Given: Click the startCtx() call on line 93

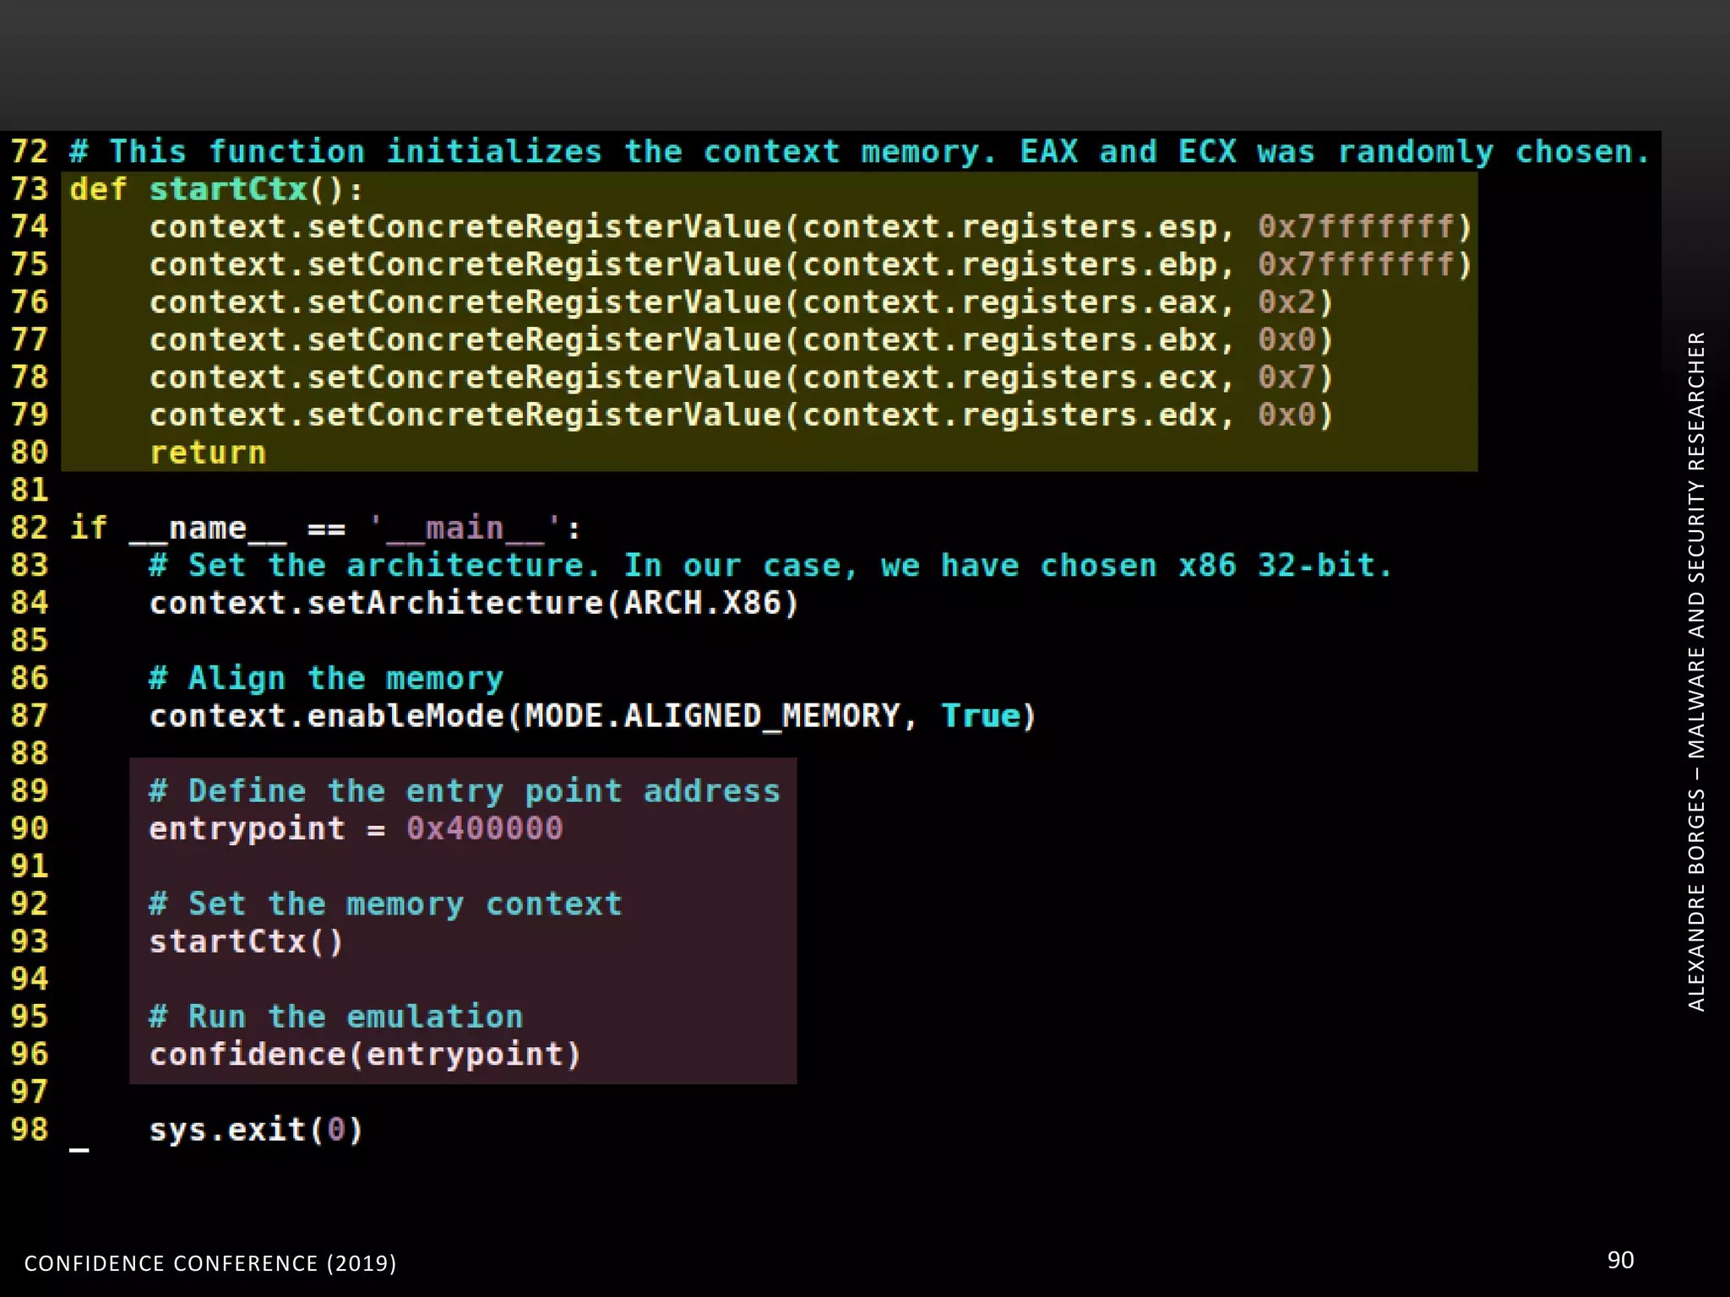Looking at the screenshot, I should pos(246,942).
